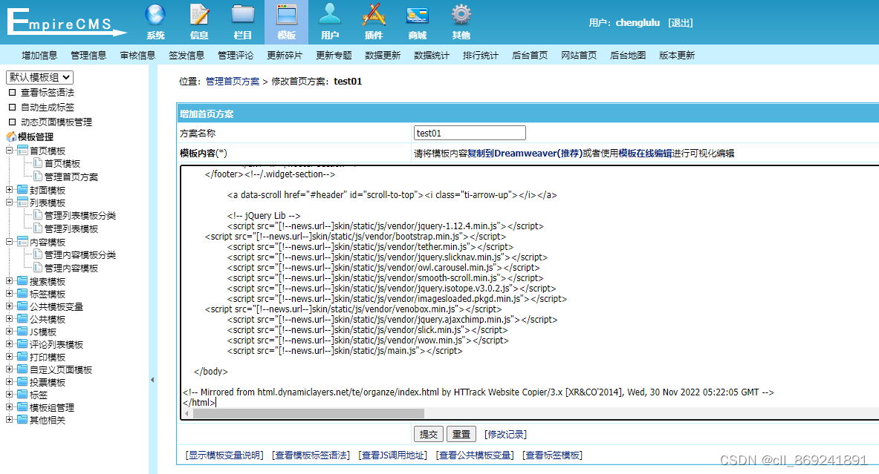Click the 搜索模板 folder icon
Screen dimensions: 879x474
pos(22,281)
